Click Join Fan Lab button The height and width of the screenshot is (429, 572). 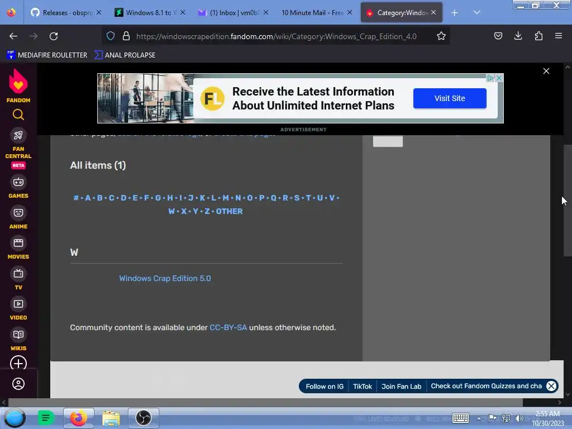click(x=401, y=387)
